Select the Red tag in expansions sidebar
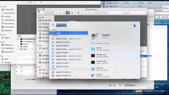 click(x=42, y=70)
